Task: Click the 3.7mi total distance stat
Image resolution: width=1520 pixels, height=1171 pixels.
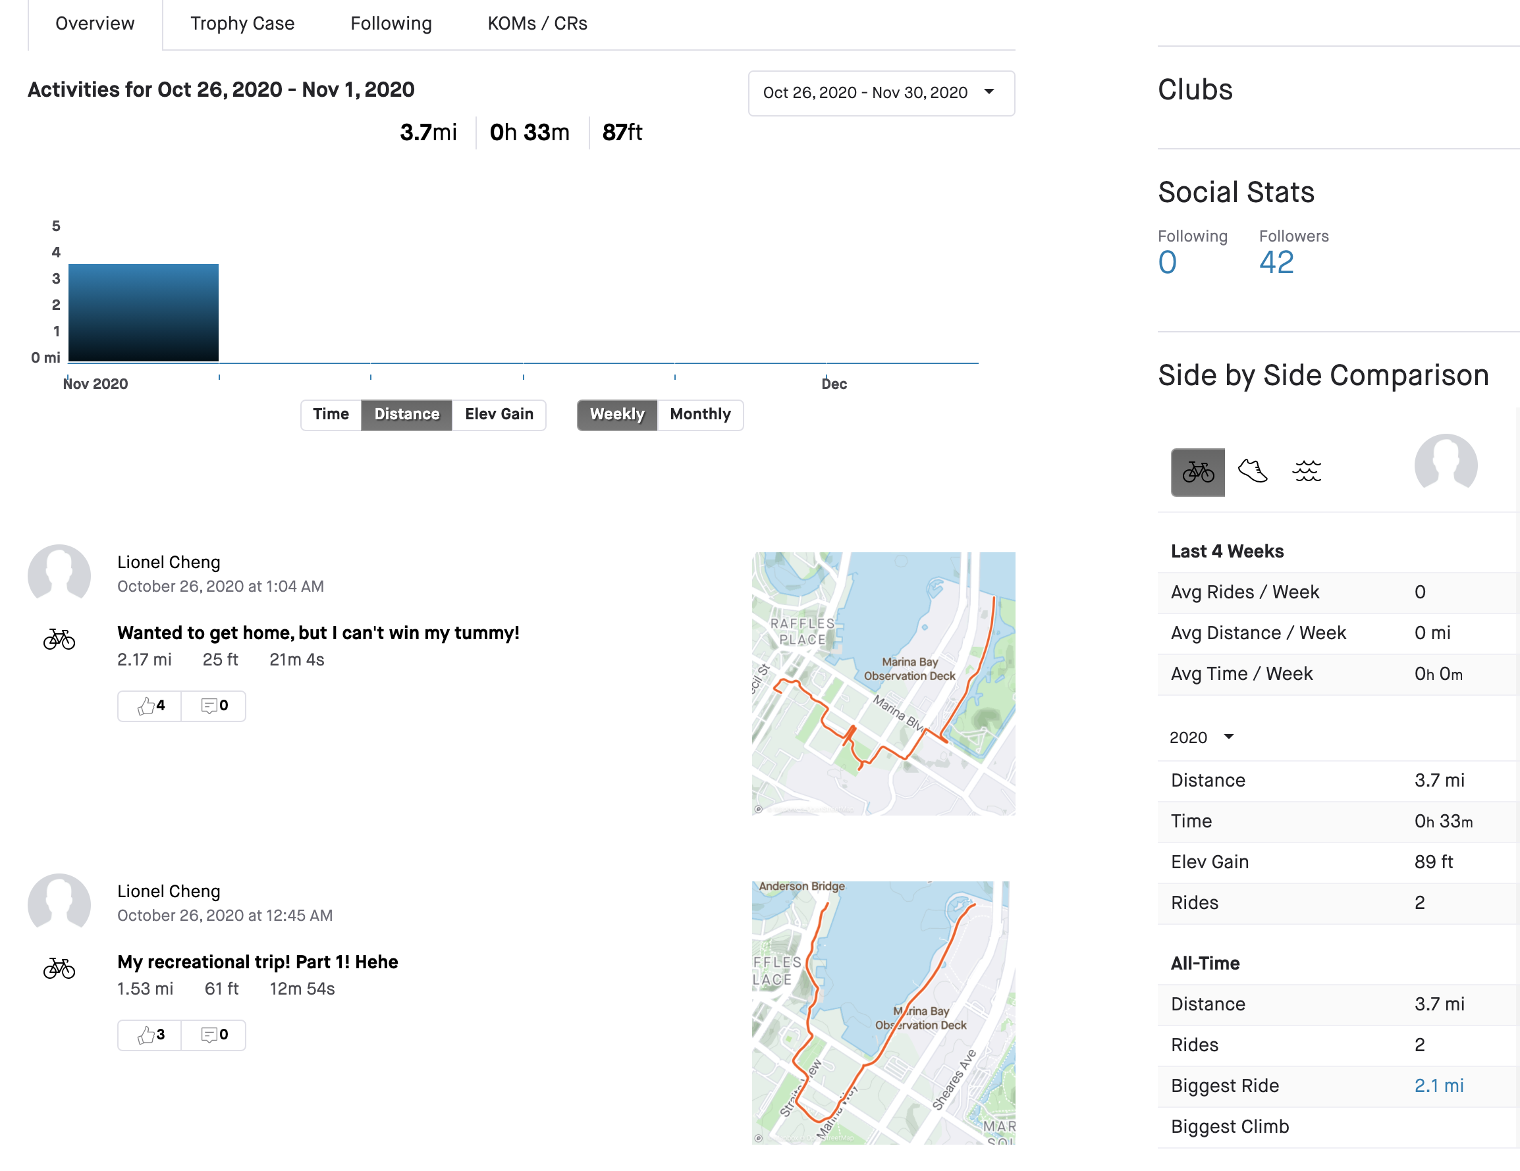Action: [428, 132]
